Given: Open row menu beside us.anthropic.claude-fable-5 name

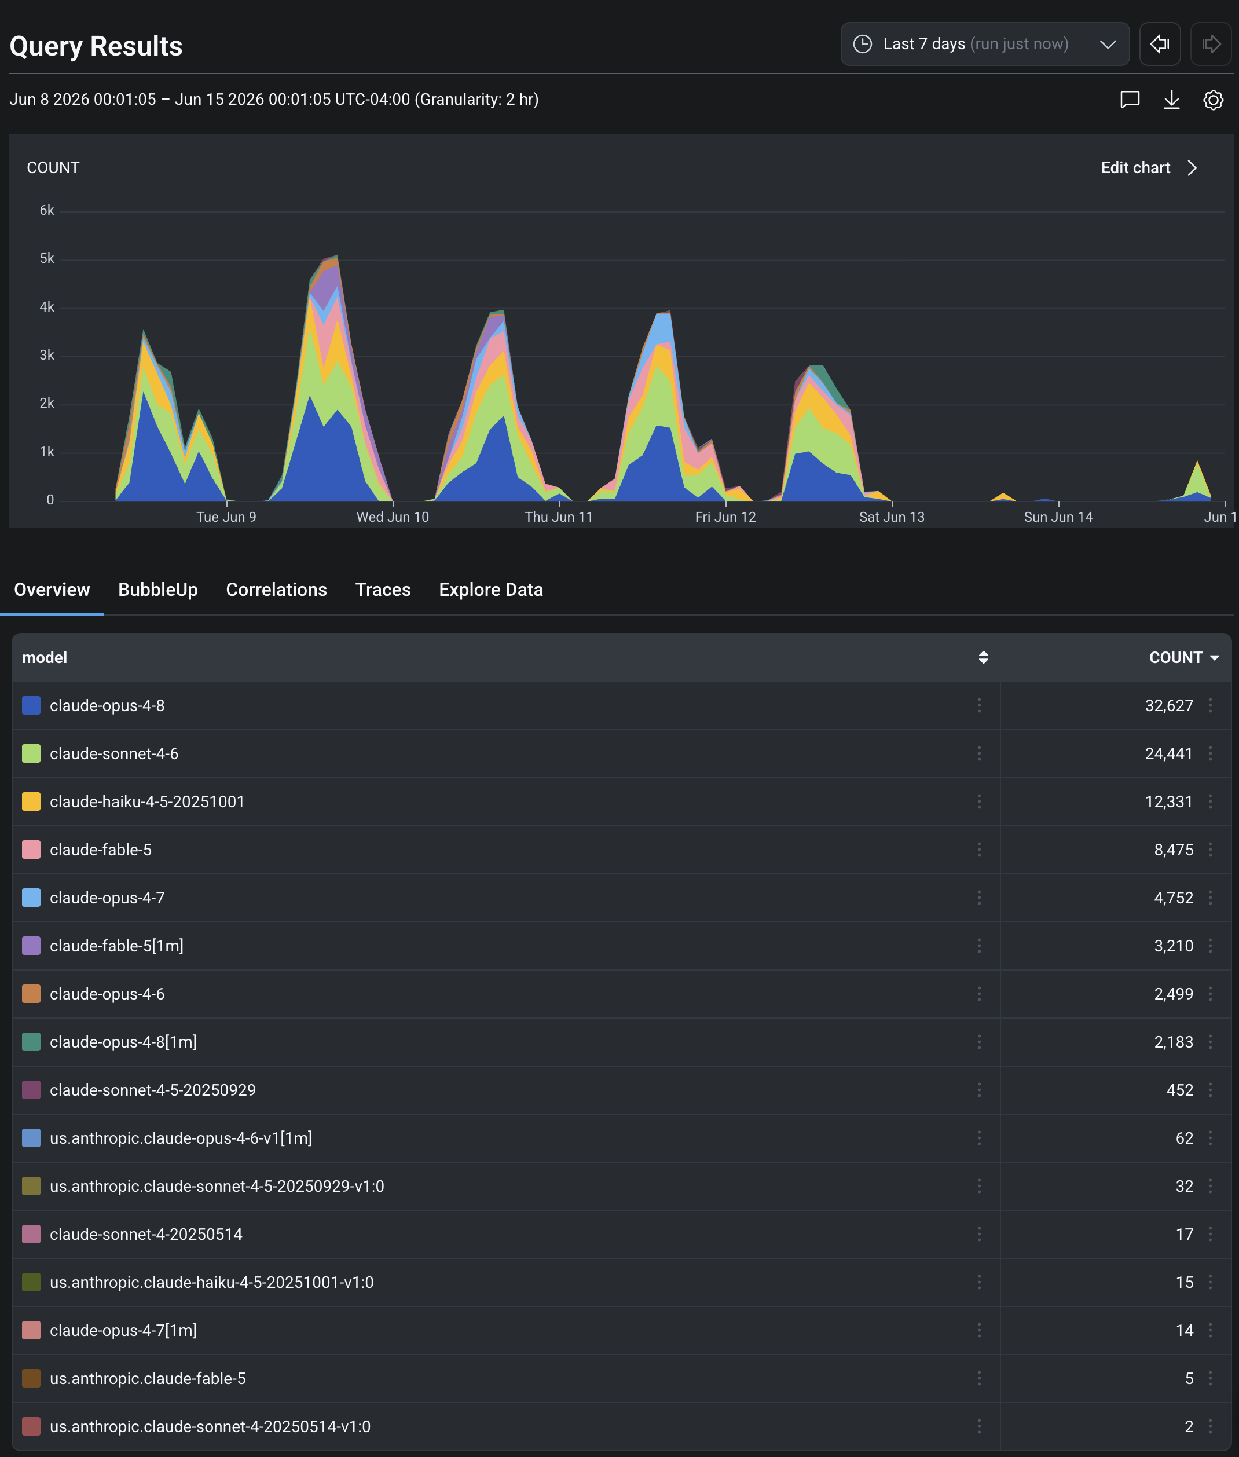Looking at the screenshot, I should [979, 1378].
